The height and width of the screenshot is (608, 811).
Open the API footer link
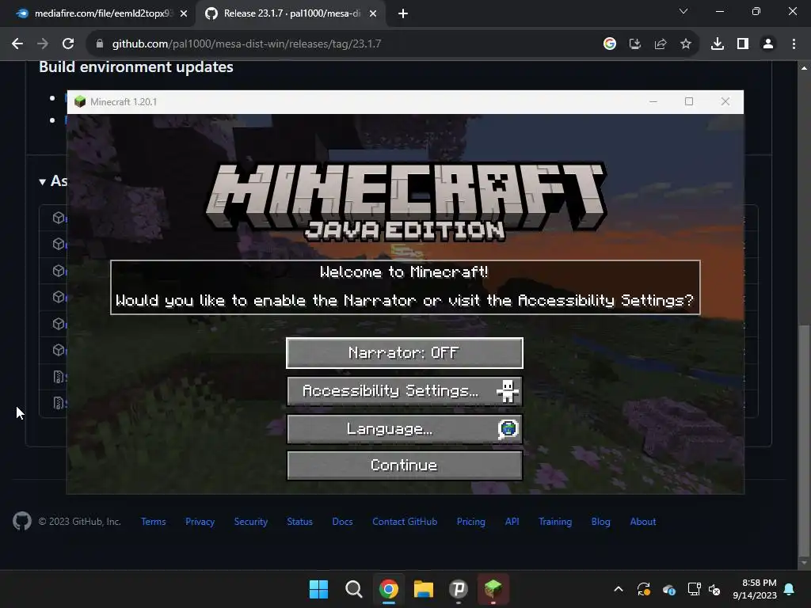click(512, 522)
